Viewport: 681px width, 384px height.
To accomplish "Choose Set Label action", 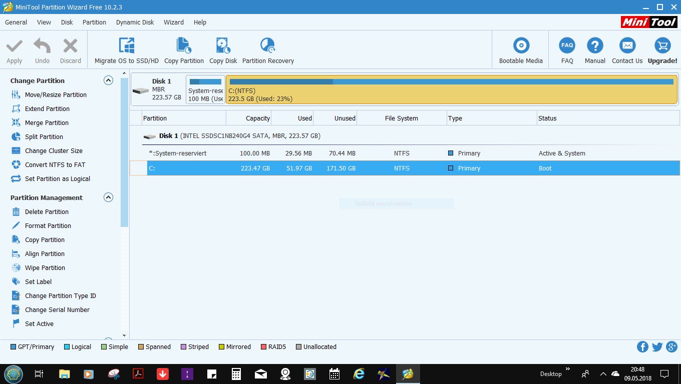I will pos(38,281).
